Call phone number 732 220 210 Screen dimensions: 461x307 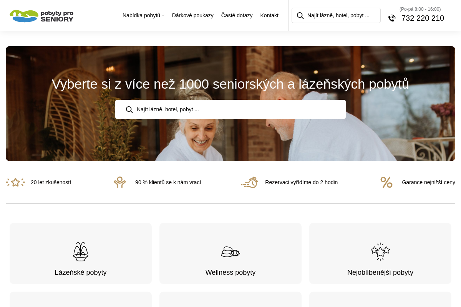click(423, 18)
